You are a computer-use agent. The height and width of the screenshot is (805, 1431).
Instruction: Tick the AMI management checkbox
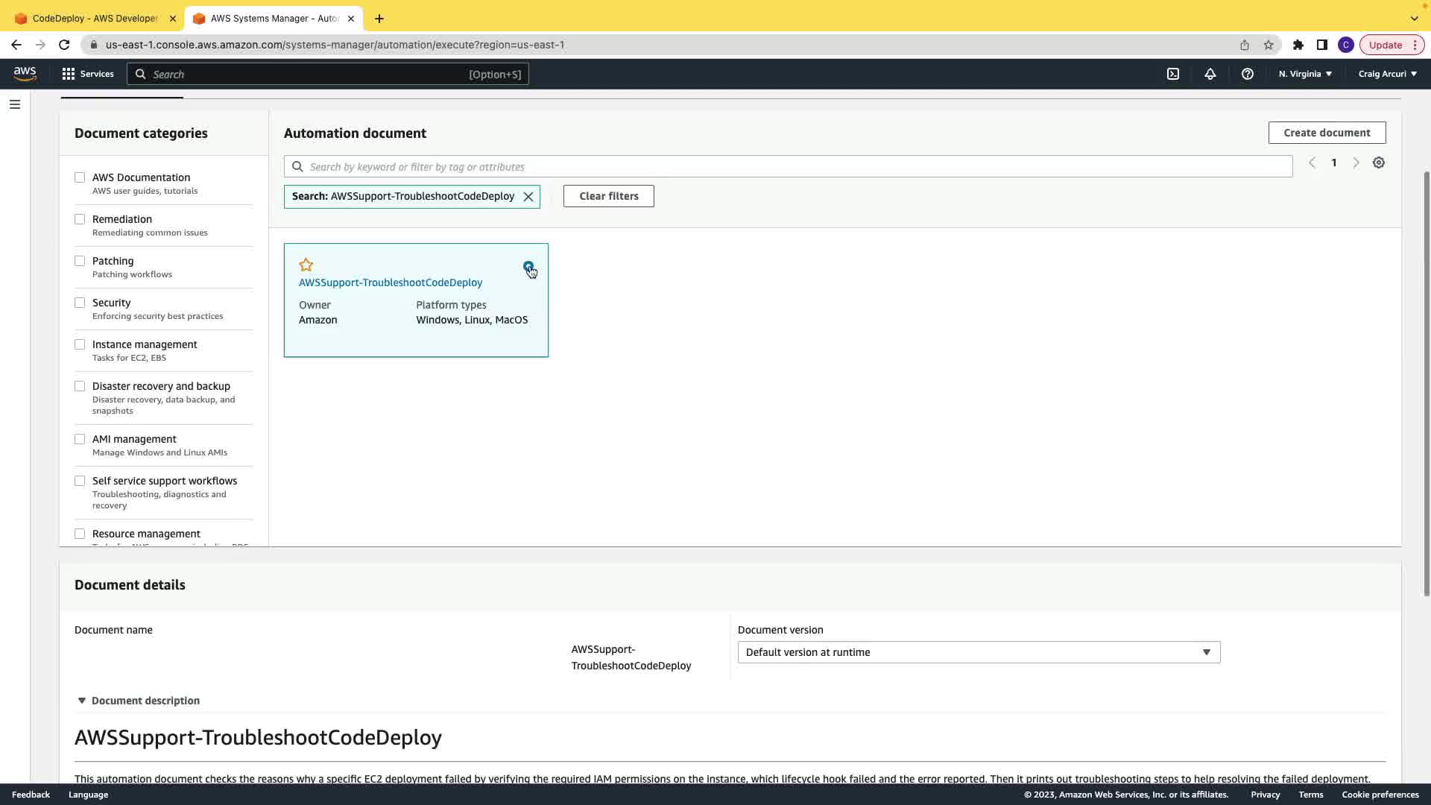tap(80, 439)
